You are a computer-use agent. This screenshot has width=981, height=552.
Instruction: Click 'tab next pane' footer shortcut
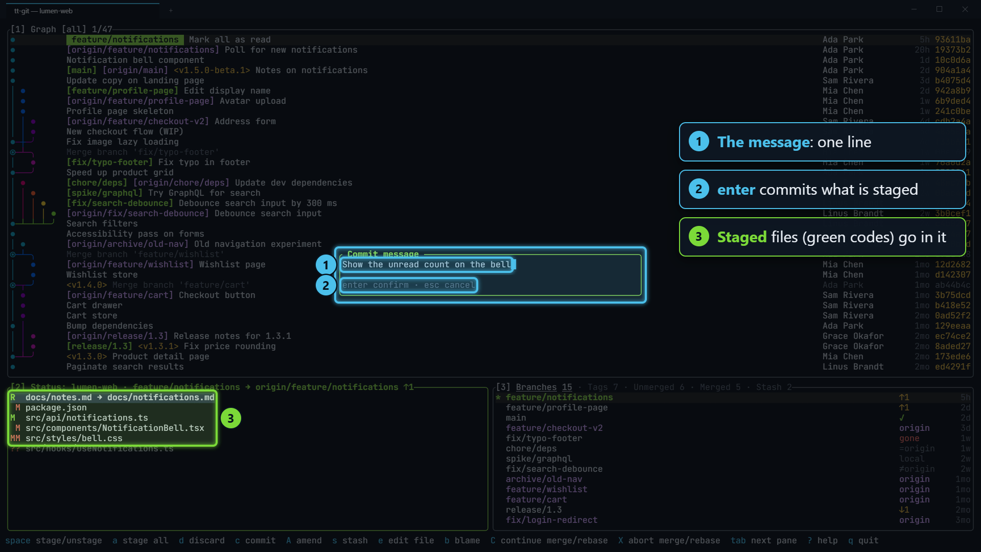(764, 540)
